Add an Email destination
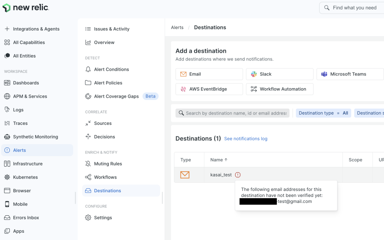The image size is (384, 240). coord(209,74)
